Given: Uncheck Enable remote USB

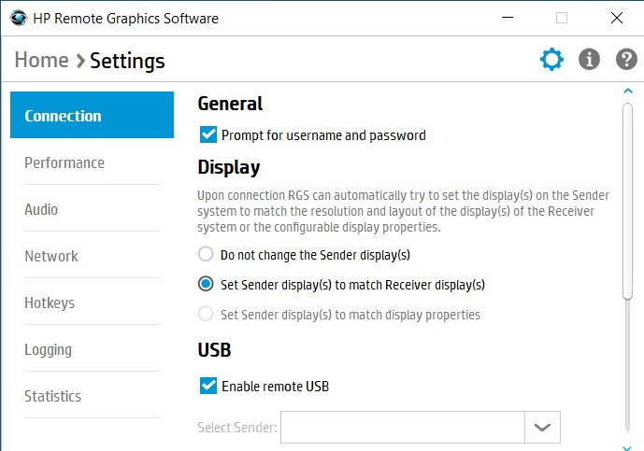Looking at the screenshot, I should (x=208, y=386).
